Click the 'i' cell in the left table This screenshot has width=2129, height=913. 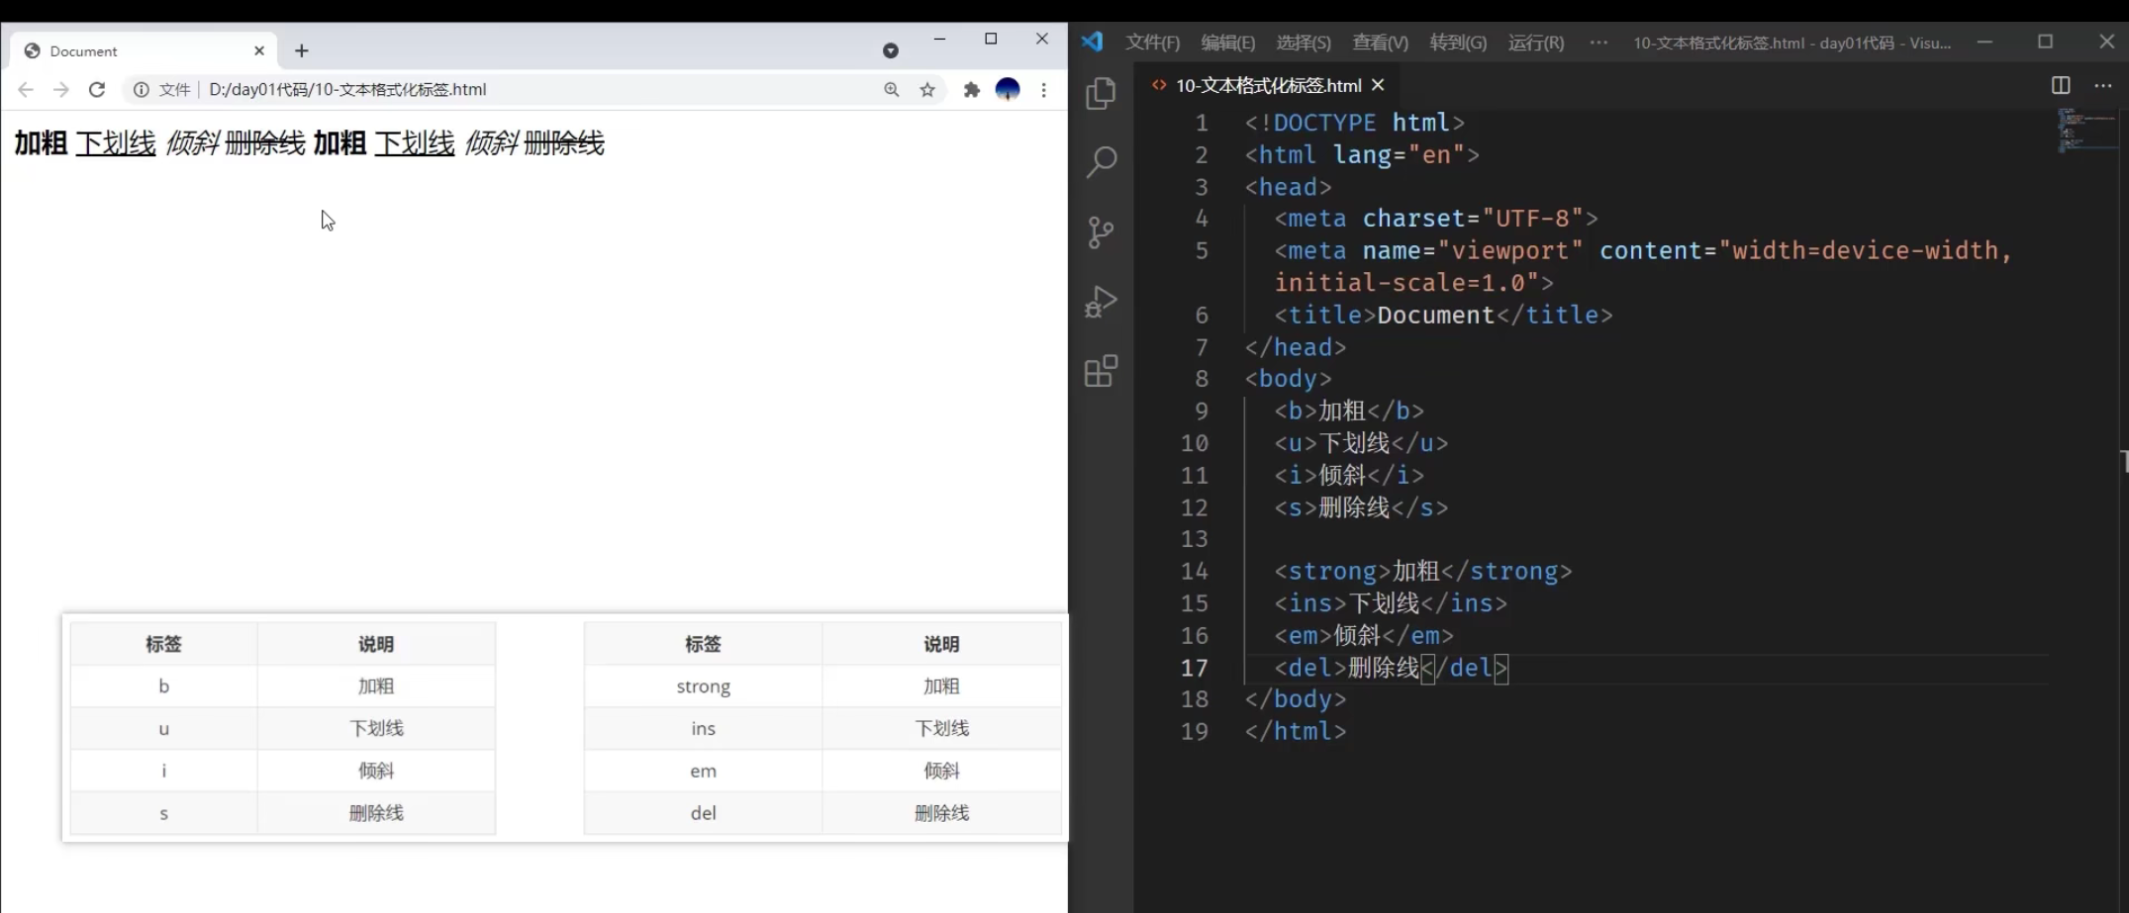pyautogui.click(x=164, y=771)
